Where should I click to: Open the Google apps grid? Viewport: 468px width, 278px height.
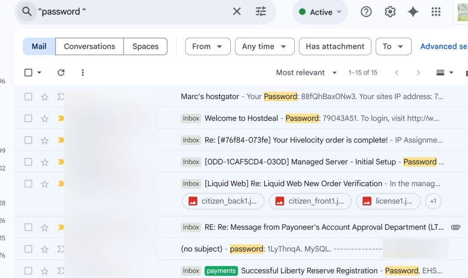click(x=436, y=12)
